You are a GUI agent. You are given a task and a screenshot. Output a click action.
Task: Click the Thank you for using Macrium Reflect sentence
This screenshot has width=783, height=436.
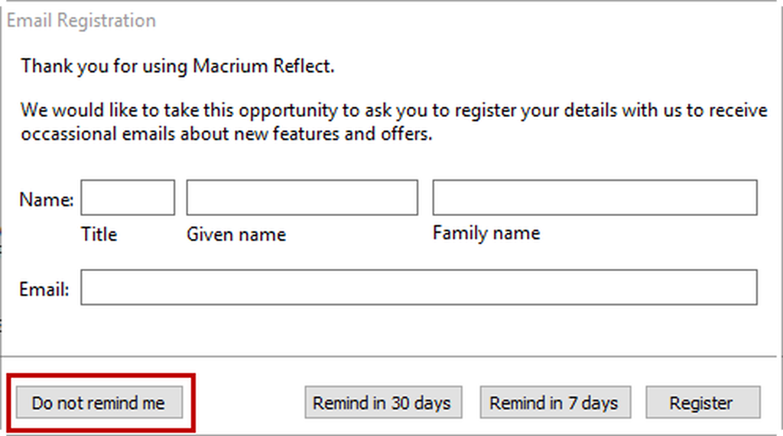tap(177, 66)
